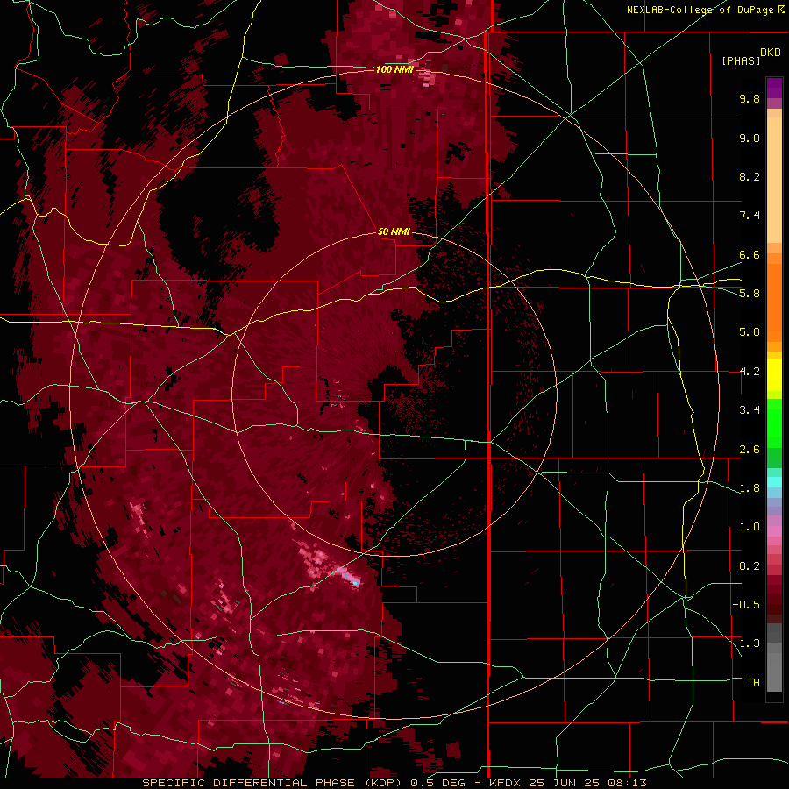Viewport: 789px width, 789px height.
Task: Click the bright green color bar segment
Action: [x=774, y=423]
